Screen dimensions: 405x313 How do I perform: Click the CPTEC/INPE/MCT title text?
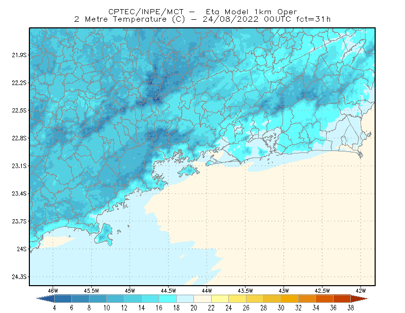tap(146, 12)
